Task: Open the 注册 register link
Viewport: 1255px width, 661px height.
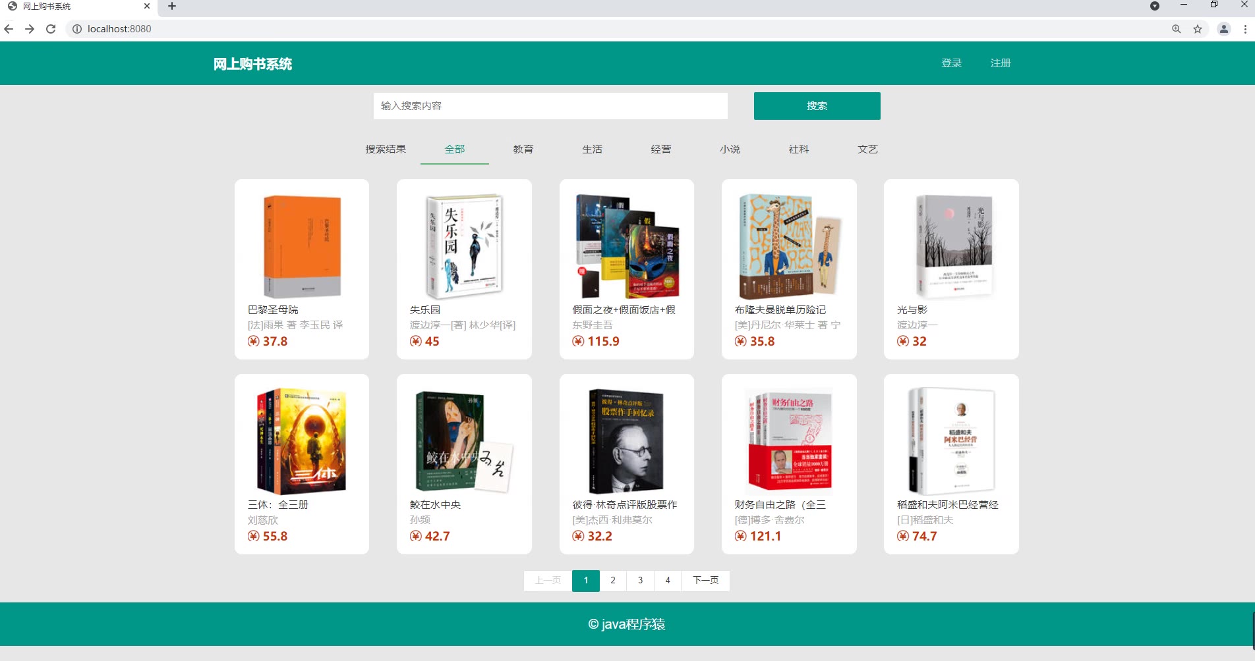Action: coord(1001,63)
